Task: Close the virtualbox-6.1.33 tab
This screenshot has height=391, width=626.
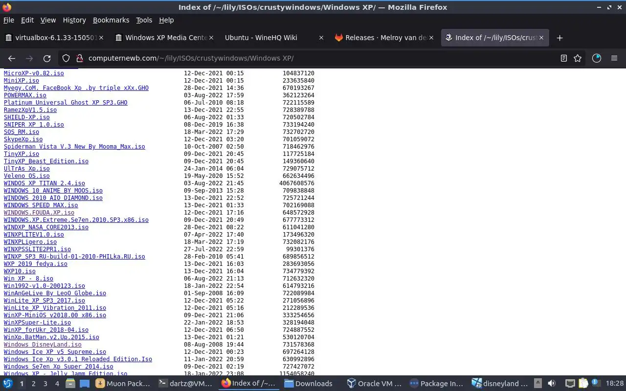Action: coord(101,38)
